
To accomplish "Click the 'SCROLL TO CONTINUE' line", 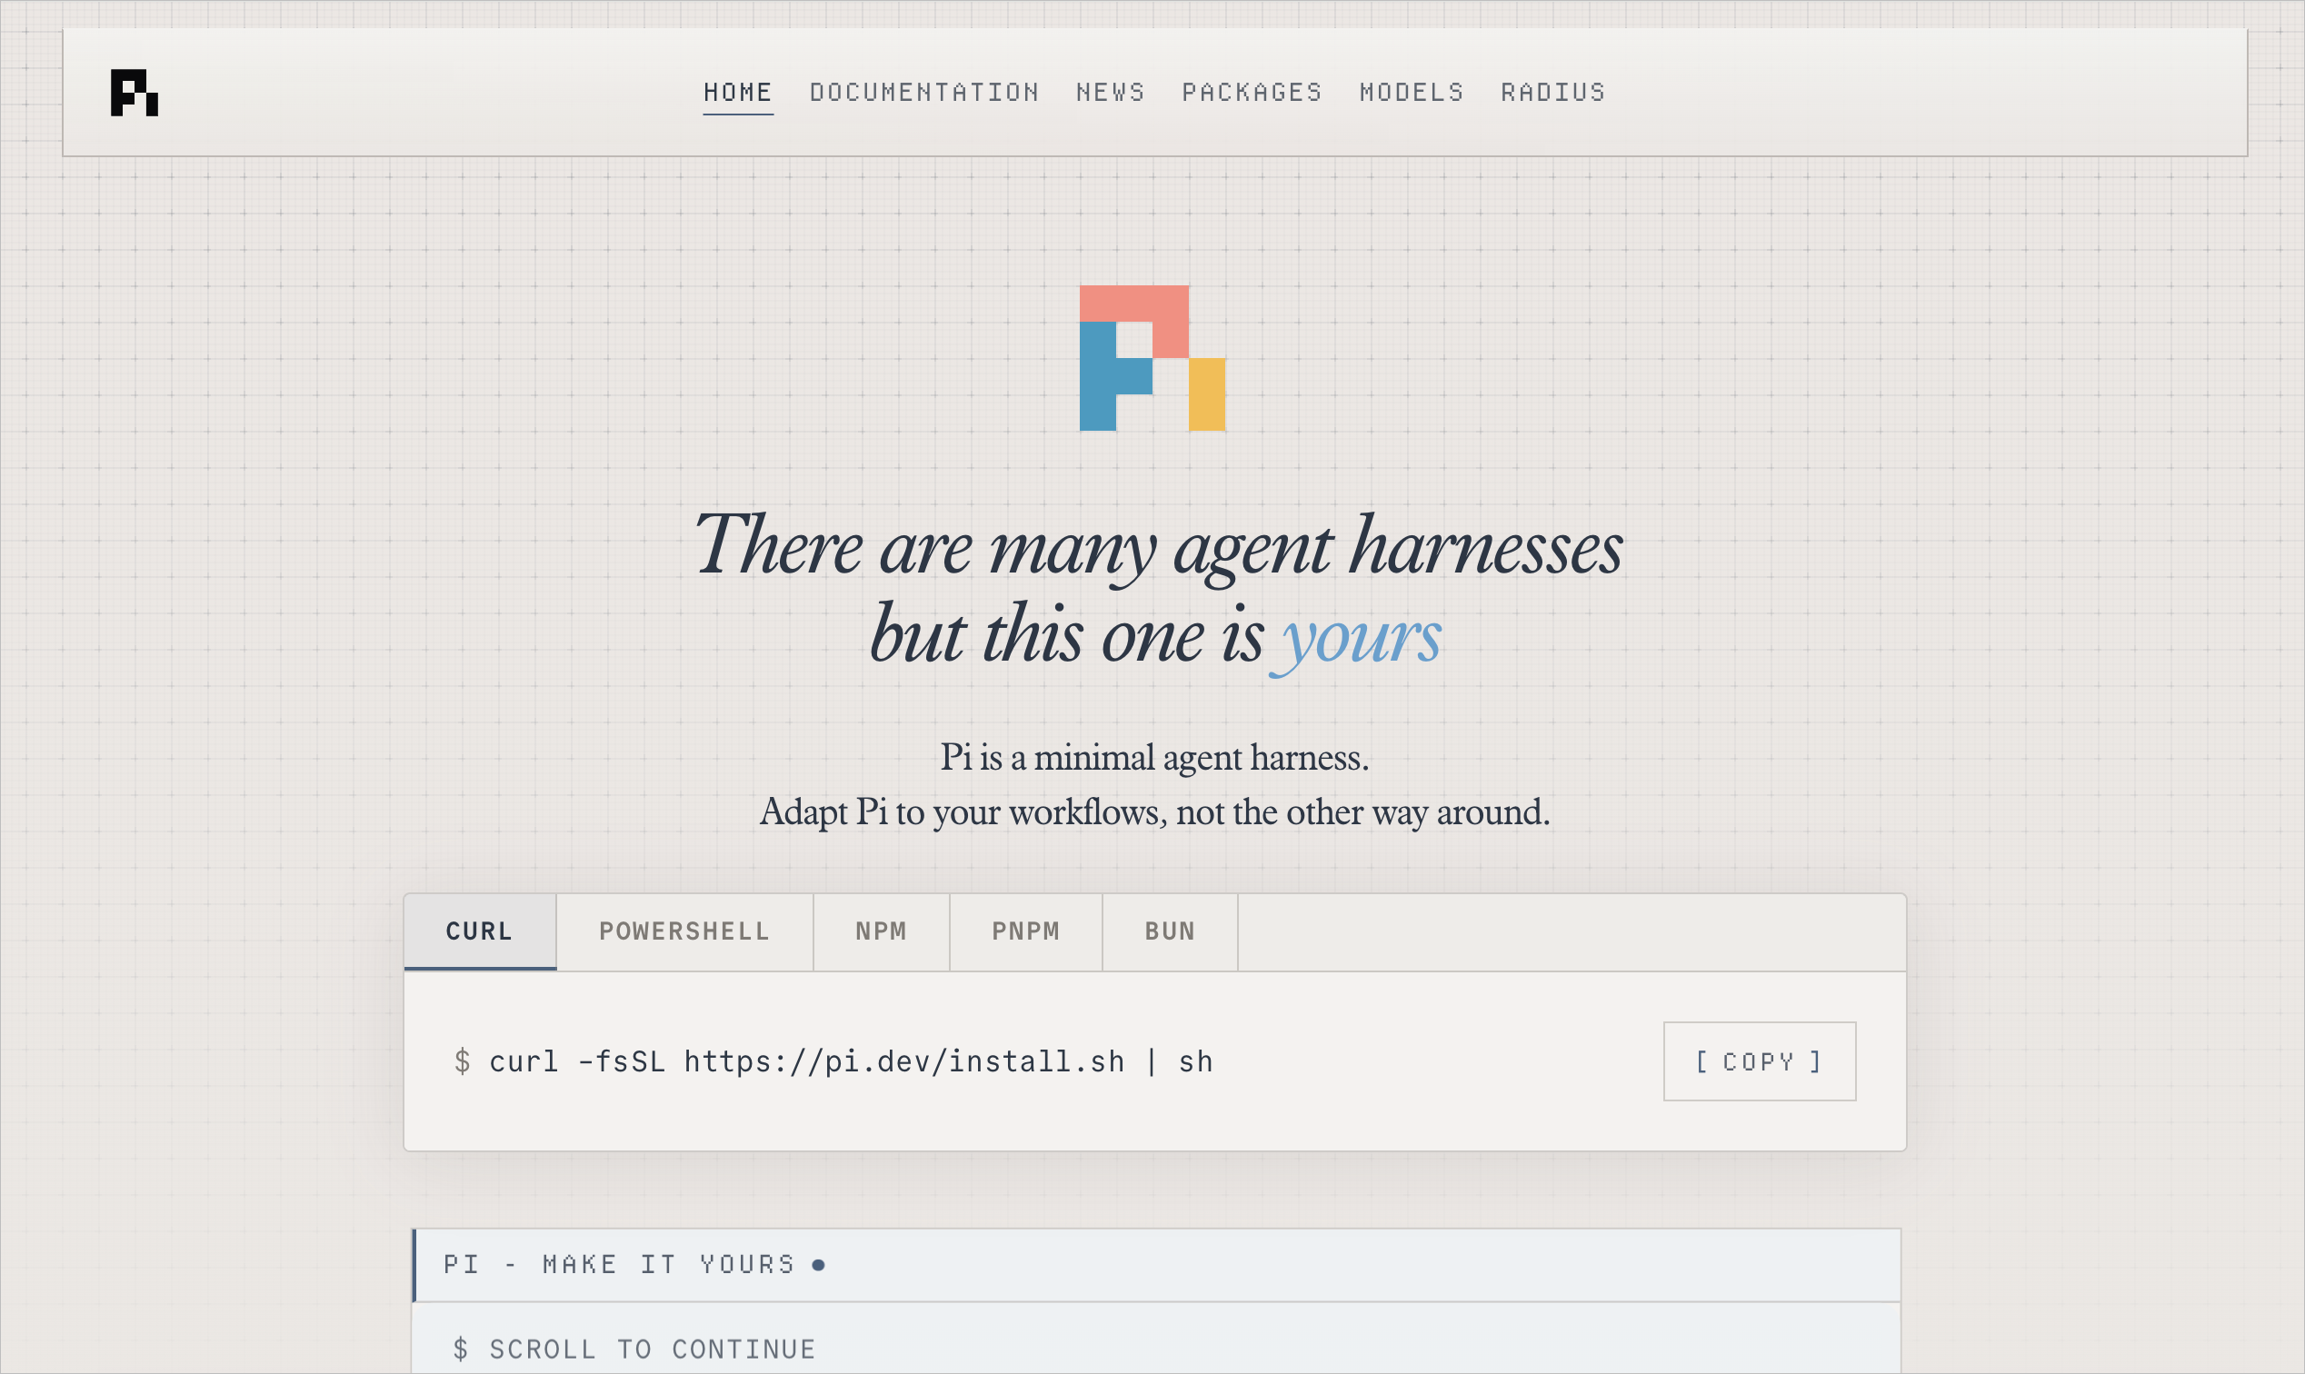I will click(652, 1349).
